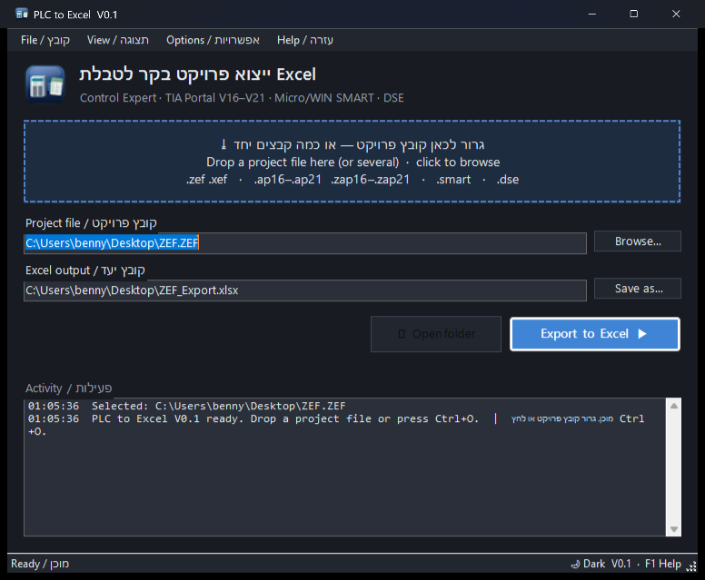Start Export to Excel
Screen dimensions: 705x580
coord(594,334)
